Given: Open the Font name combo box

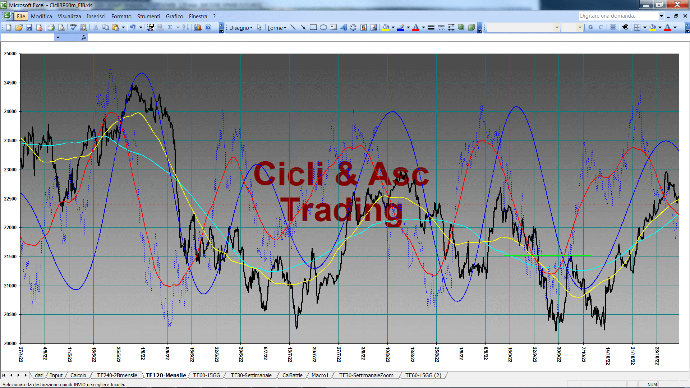Looking at the screenshot, I should [523, 27].
